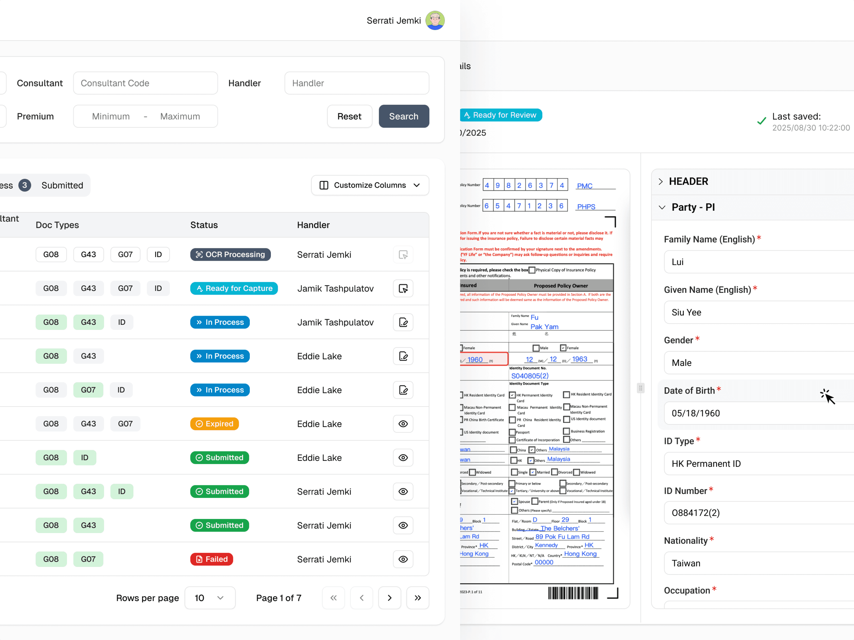The height and width of the screenshot is (640, 854).
Task: Open Customize Columns dropdown
Action: coord(370,185)
